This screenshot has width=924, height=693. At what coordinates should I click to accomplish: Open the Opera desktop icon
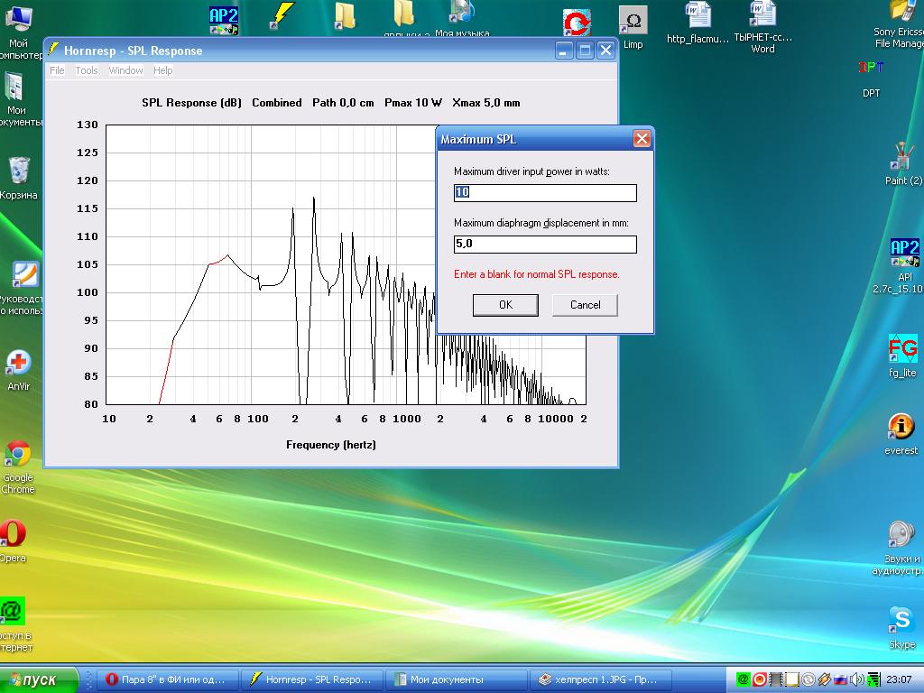pos(13,541)
